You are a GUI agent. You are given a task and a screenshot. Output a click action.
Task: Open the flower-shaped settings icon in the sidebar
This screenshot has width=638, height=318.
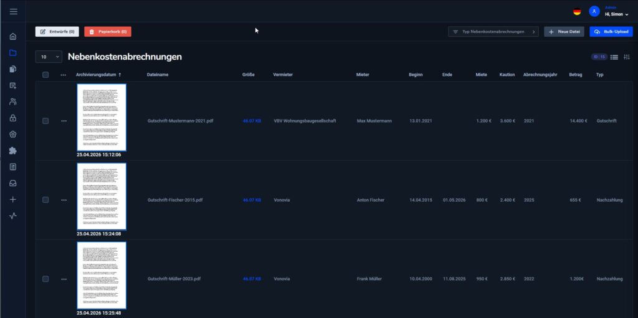coord(13,134)
